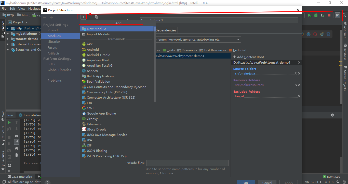
Task: Click the Debug bug icon in toolbar
Action: click(316, 15)
